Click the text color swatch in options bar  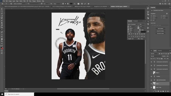tap(71, 4)
